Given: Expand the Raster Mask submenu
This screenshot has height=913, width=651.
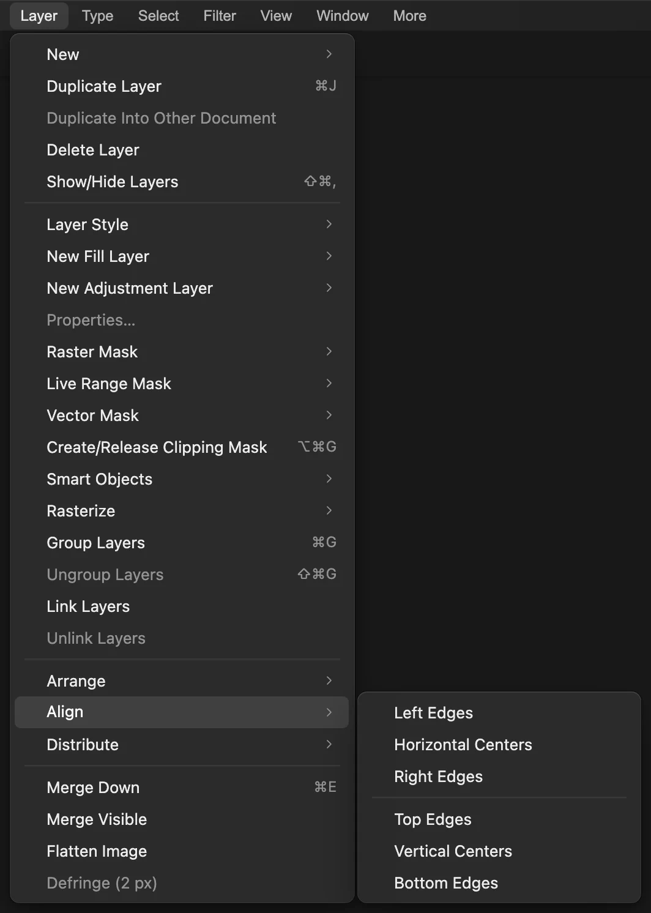Looking at the screenshot, I should (x=182, y=352).
